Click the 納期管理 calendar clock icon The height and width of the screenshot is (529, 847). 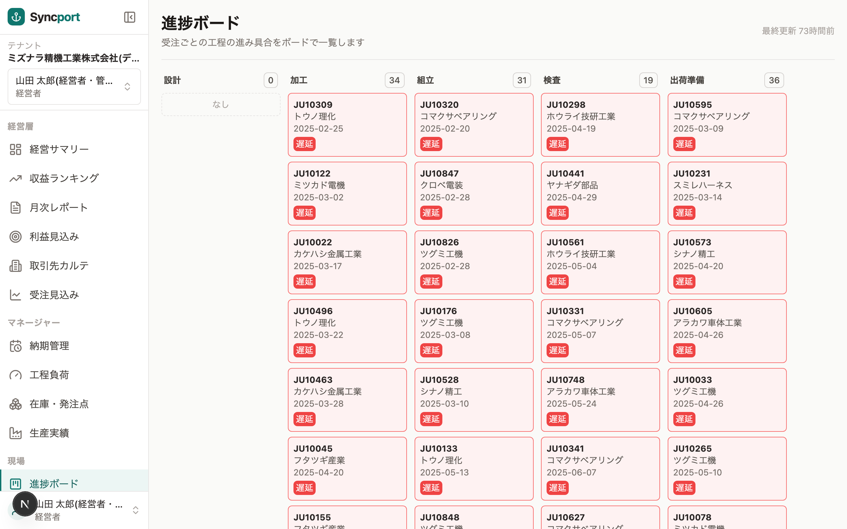click(x=16, y=346)
